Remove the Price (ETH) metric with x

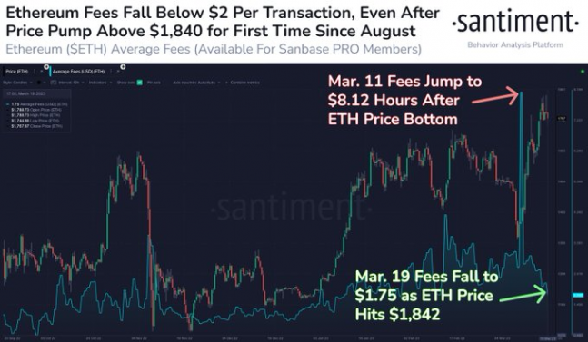click(42, 71)
